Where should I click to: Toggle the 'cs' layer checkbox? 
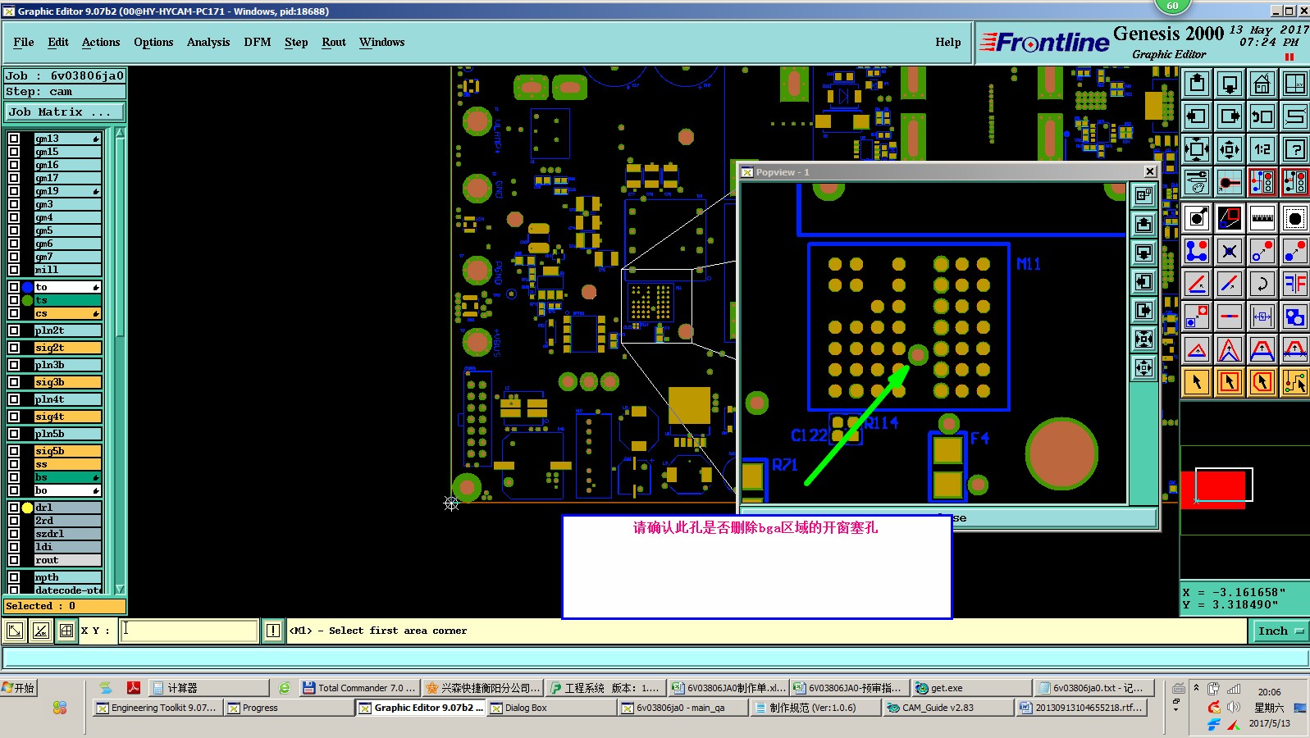[14, 313]
